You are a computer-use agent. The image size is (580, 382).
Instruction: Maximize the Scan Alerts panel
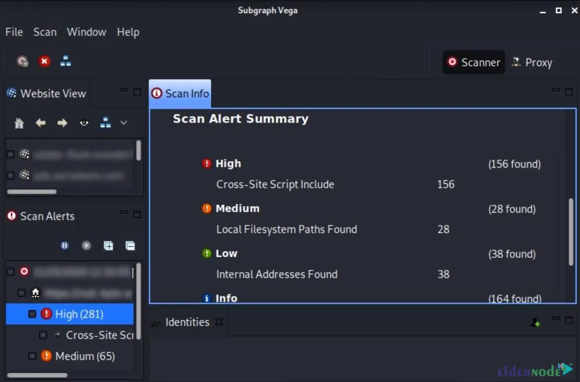click(x=137, y=215)
